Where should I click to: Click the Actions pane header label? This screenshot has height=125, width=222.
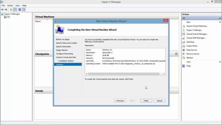[x=186, y=14]
